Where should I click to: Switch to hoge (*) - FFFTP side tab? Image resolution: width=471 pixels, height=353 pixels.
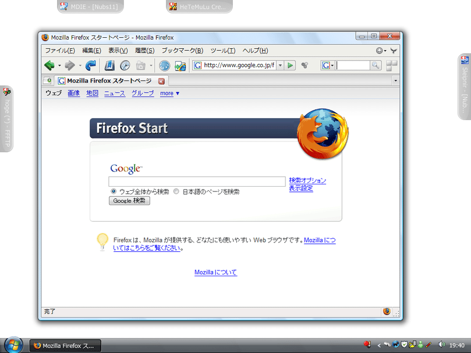pos(6,119)
